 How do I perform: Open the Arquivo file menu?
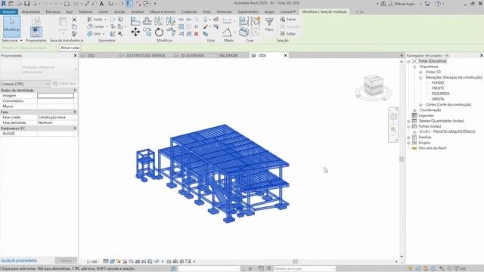click(x=9, y=12)
